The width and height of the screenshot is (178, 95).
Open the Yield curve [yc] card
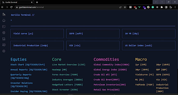37,34
